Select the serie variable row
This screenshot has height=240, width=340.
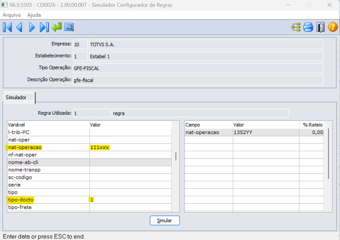pos(89,185)
